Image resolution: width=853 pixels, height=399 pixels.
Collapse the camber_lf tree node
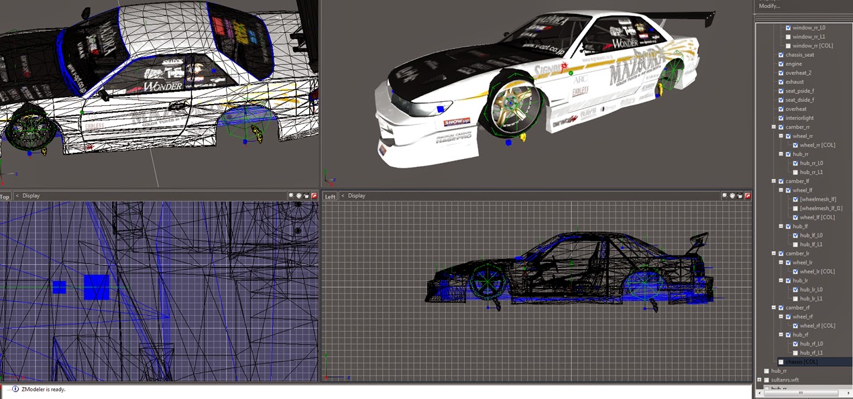773,181
